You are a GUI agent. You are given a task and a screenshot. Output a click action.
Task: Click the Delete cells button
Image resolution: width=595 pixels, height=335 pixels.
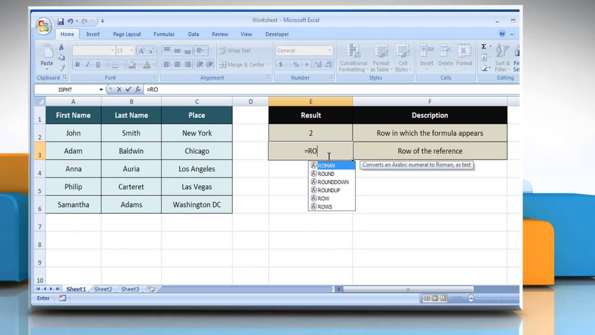445,56
